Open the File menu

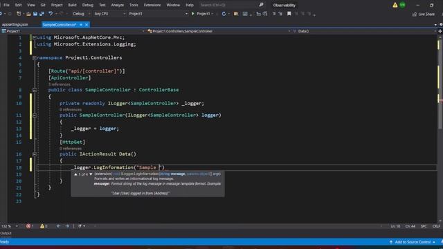(x=6, y=5)
